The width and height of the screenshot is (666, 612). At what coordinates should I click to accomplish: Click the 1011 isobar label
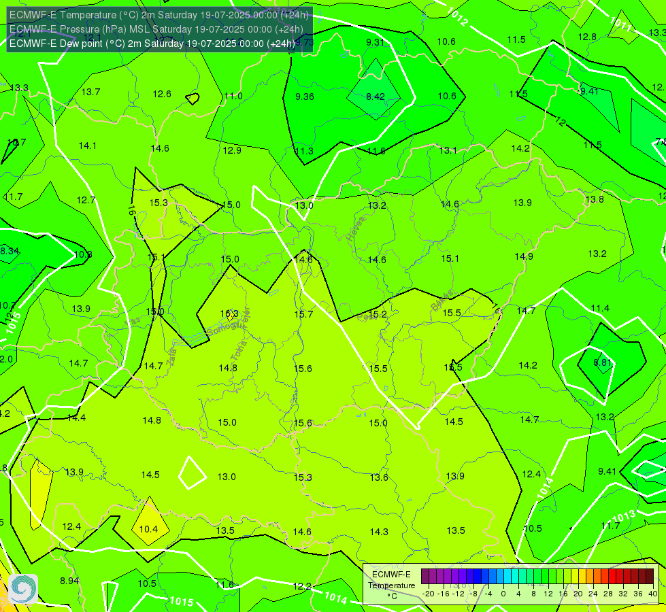coord(620,23)
